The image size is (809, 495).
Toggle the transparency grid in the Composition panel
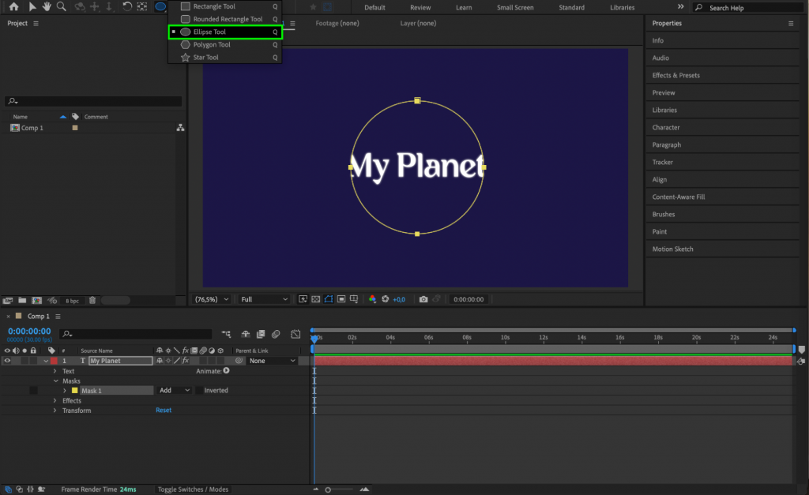coord(314,299)
